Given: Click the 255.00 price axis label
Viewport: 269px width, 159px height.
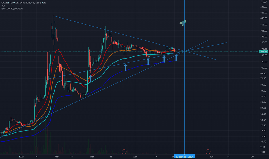Looking at the screenshot, I should click(264, 36).
